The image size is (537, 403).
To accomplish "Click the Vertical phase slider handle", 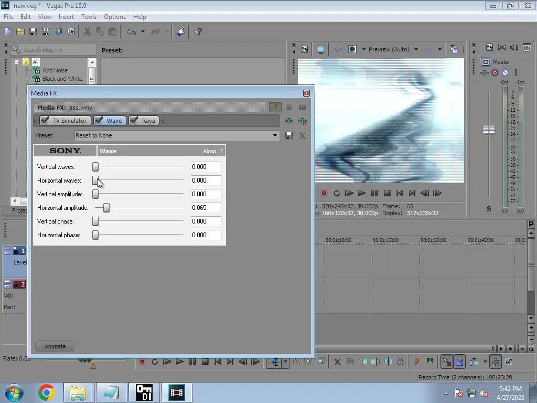I will (95, 221).
